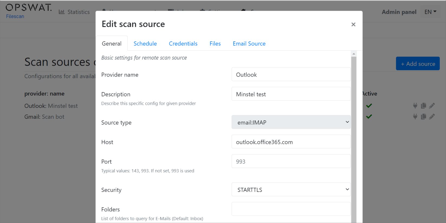
Task: Open the Admin panel link
Action: [x=399, y=12]
